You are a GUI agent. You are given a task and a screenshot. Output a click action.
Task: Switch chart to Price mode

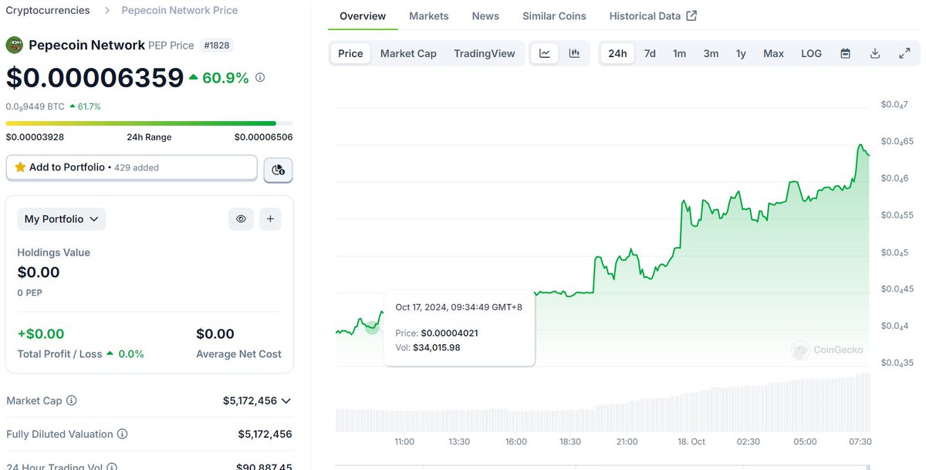click(x=350, y=53)
